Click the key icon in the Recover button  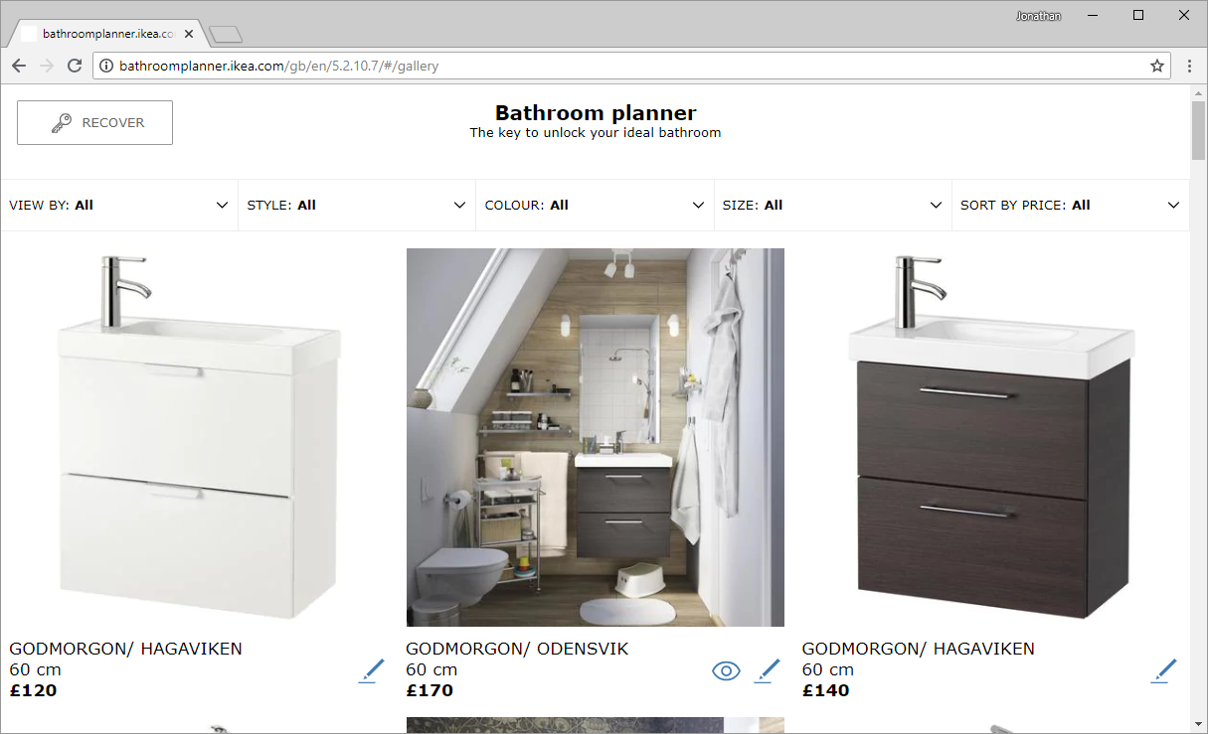click(62, 123)
